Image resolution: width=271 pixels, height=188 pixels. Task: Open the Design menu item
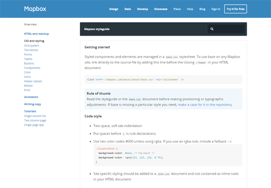click(114, 9)
